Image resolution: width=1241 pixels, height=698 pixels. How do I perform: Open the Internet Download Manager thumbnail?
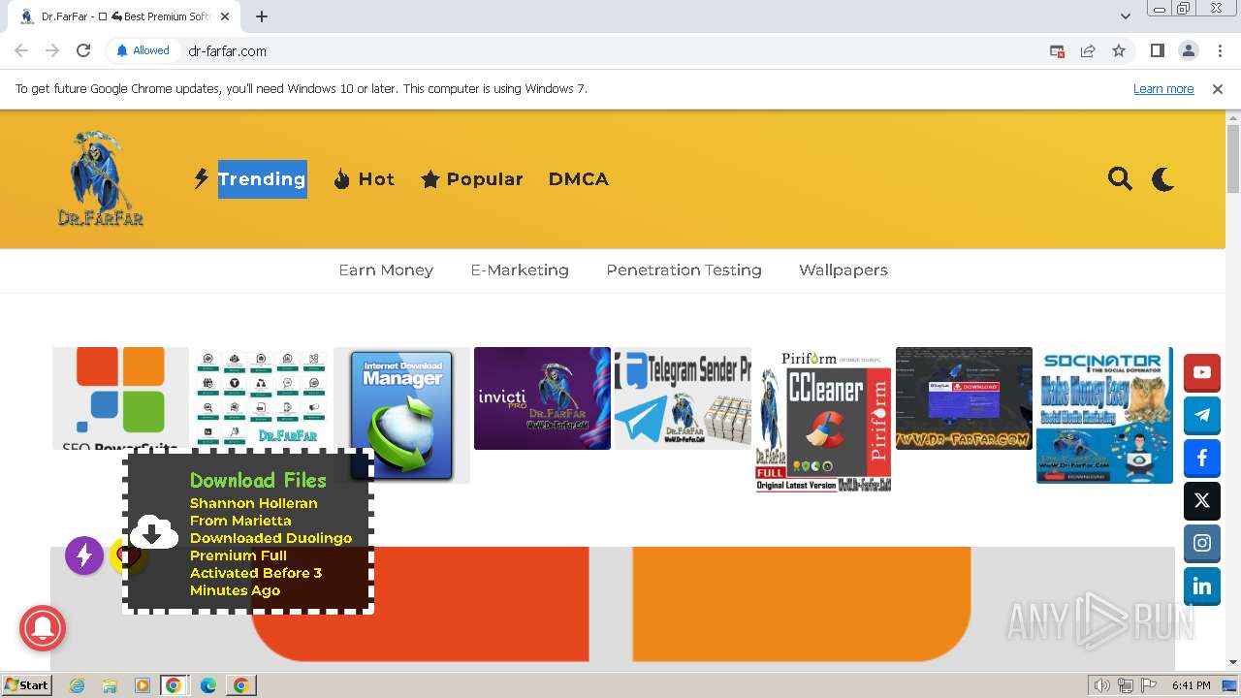coord(401,415)
